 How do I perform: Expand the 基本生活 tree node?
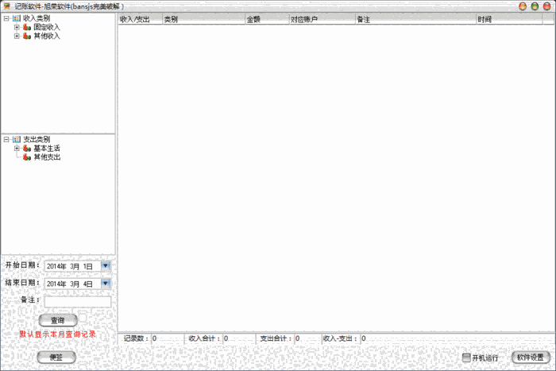(17, 149)
